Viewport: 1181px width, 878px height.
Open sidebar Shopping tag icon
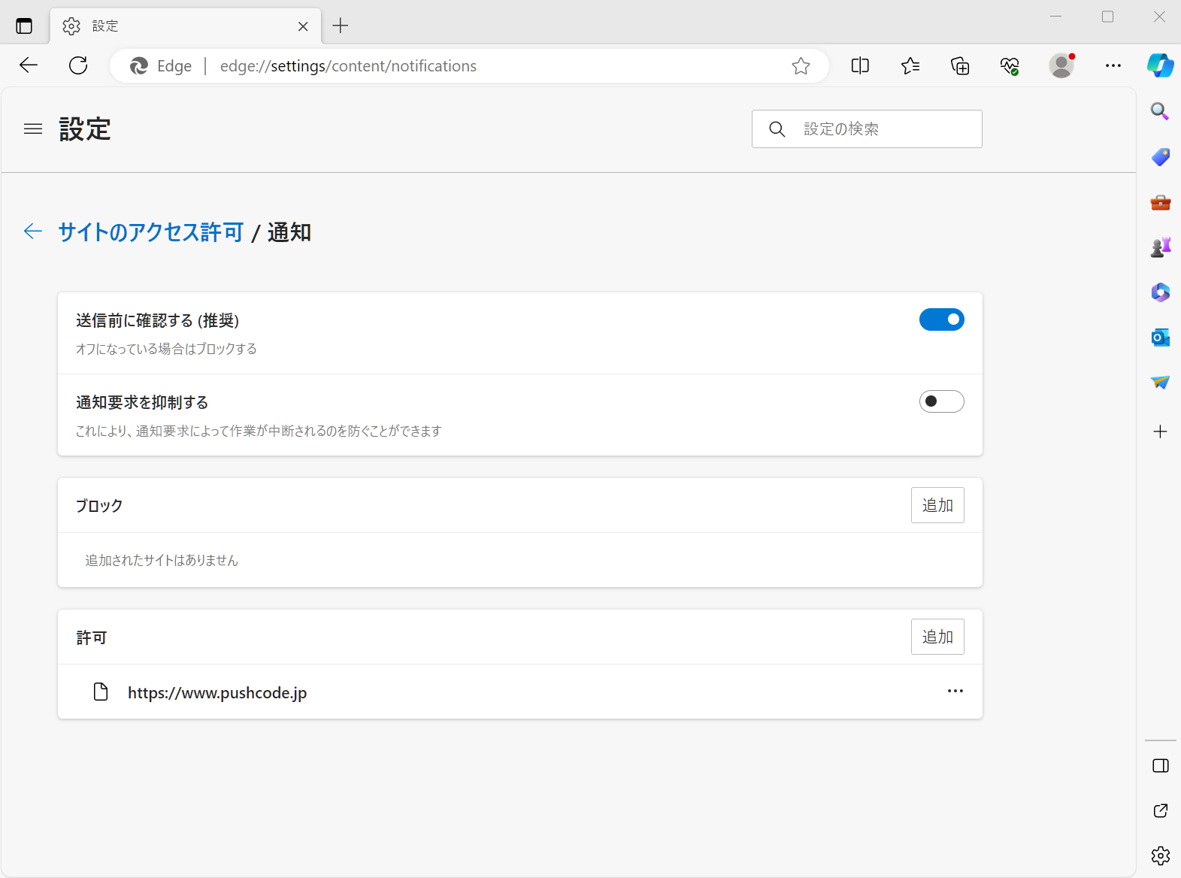coord(1160,157)
